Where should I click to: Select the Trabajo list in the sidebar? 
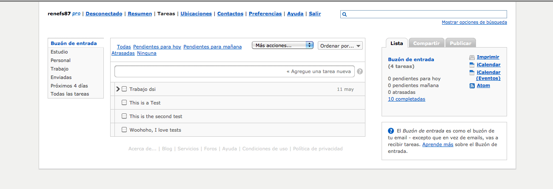coord(60,69)
